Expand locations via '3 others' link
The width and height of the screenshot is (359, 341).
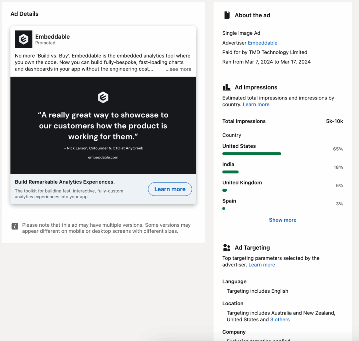point(280,320)
